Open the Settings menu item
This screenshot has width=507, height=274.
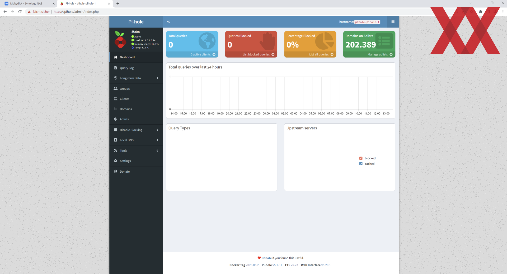[x=136, y=161]
